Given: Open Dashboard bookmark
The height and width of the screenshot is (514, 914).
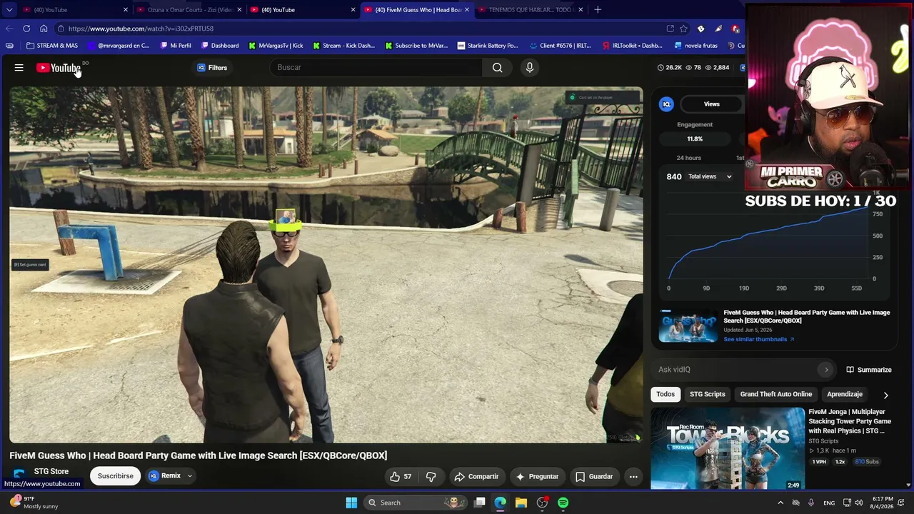Looking at the screenshot, I should 220,46.
